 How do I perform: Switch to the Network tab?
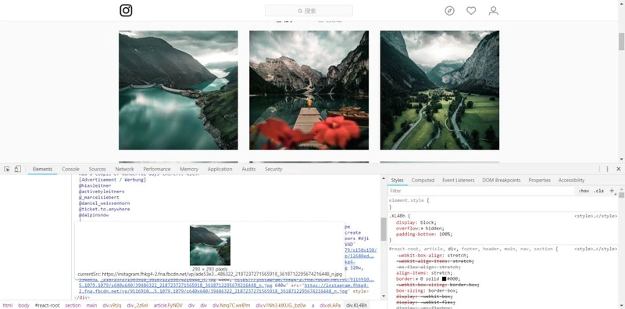pyautogui.click(x=124, y=169)
